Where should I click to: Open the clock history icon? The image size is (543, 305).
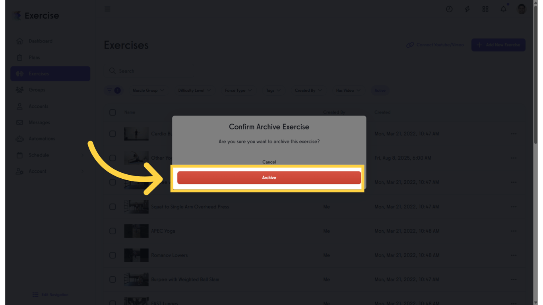[449, 9]
